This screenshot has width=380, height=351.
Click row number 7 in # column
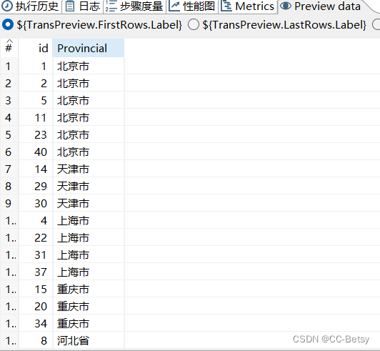point(9,169)
